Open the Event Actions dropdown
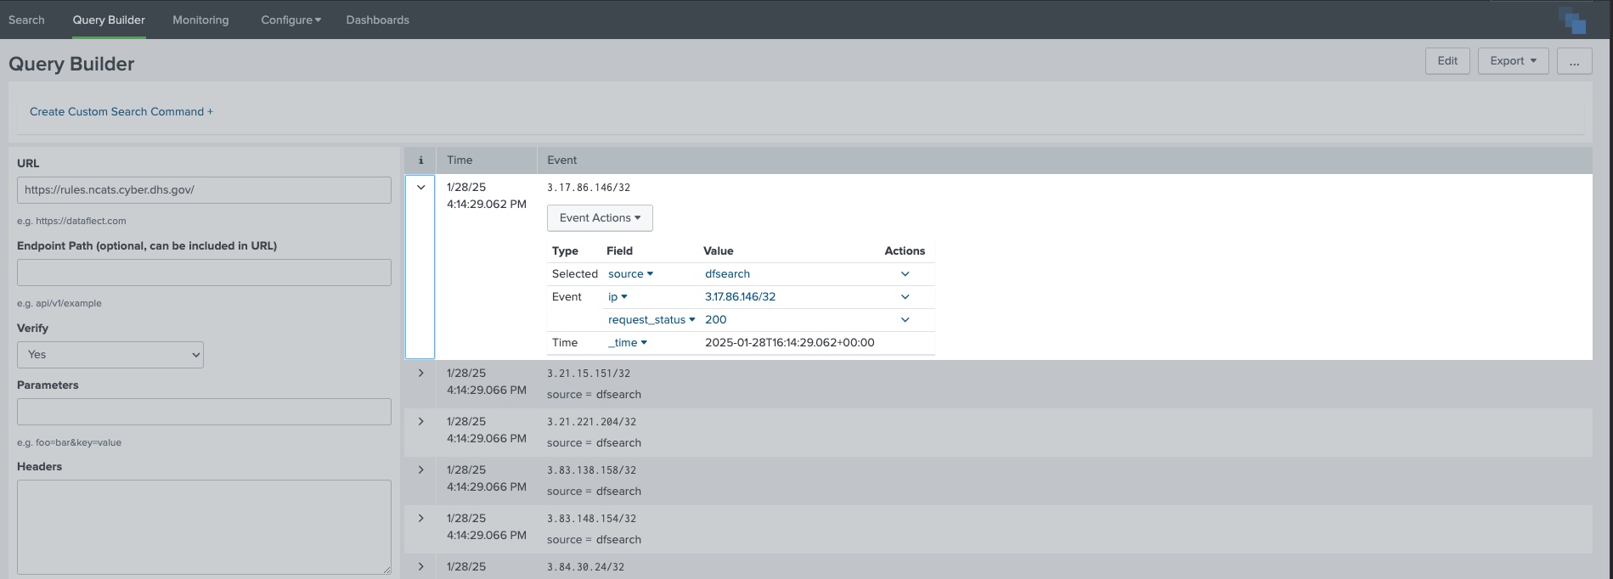1613x579 pixels. tap(600, 218)
